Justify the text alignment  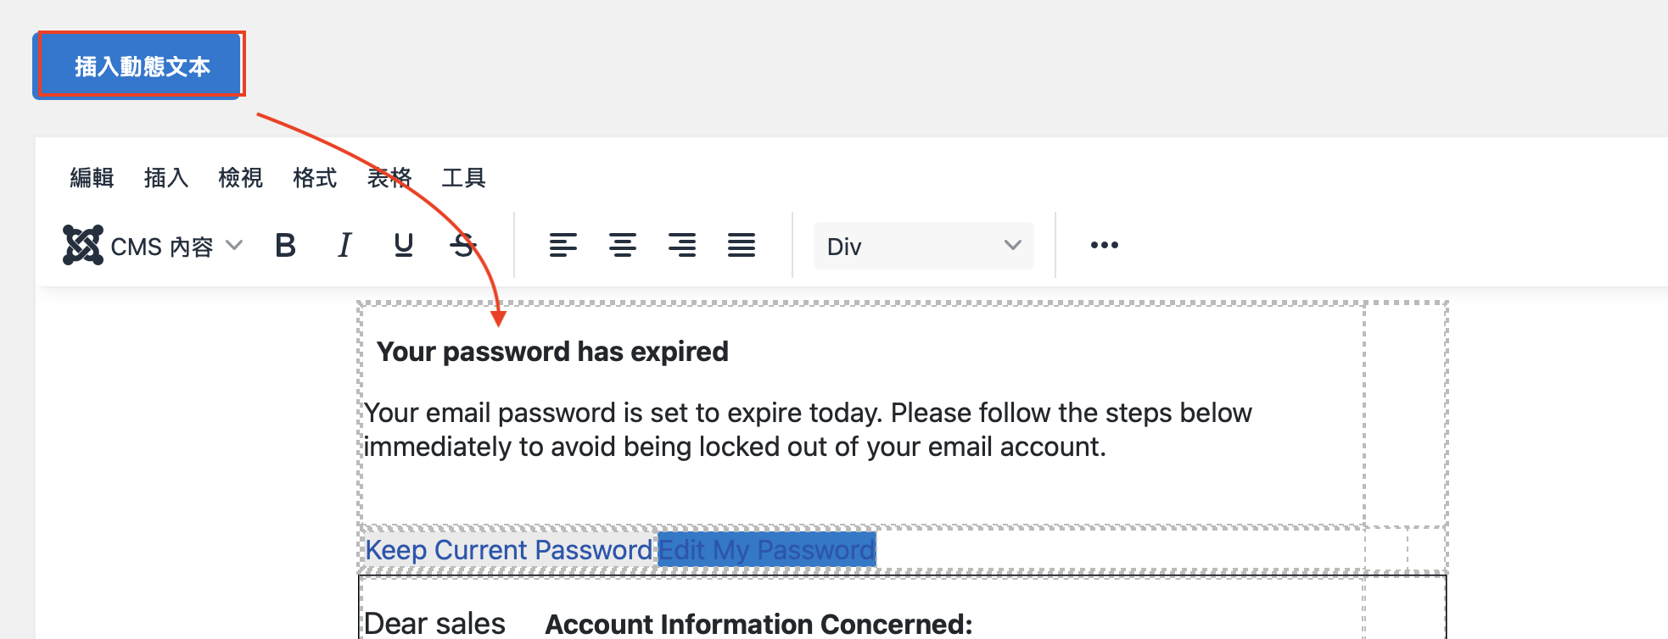(x=742, y=246)
